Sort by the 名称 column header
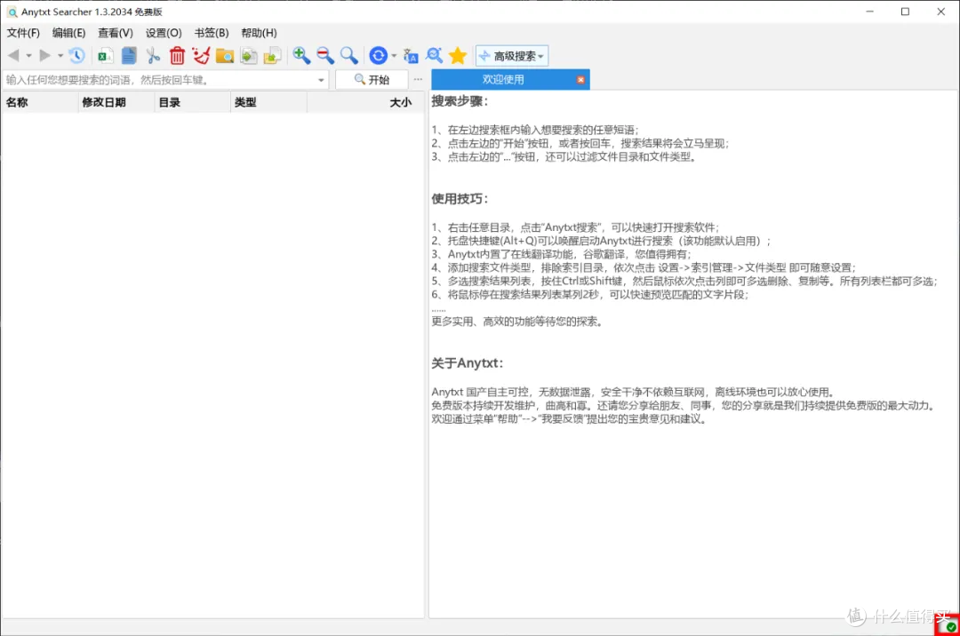Screen dimensions: 960x636 click(40, 102)
